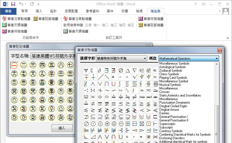Close the 華康符號精靈 dialog
The image size is (232, 143).
220,50
